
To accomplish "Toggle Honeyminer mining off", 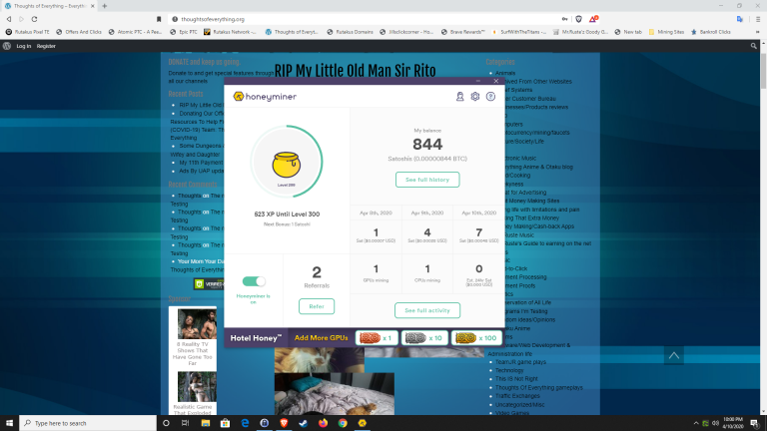I will pos(254,281).
